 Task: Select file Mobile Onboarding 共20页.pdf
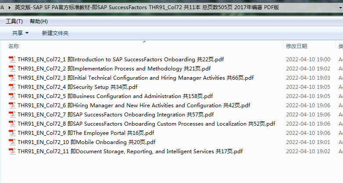(86, 142)
